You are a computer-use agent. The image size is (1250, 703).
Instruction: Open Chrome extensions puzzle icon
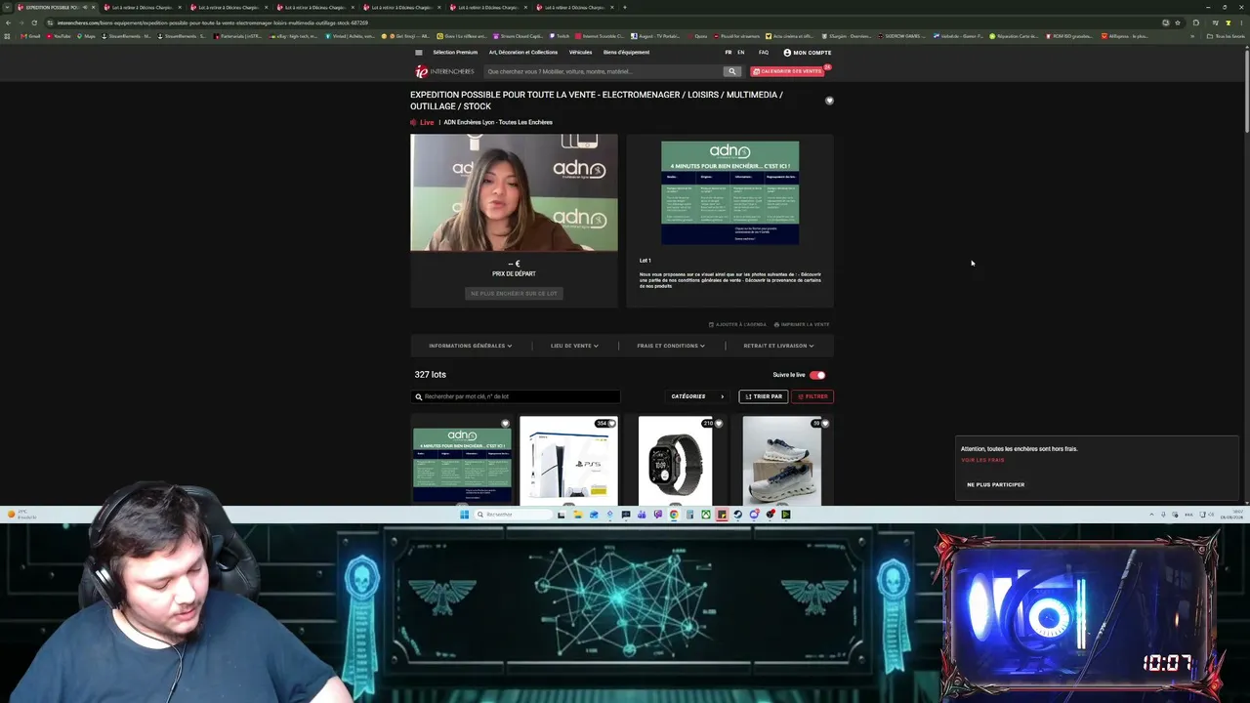tap(1196, 22)
